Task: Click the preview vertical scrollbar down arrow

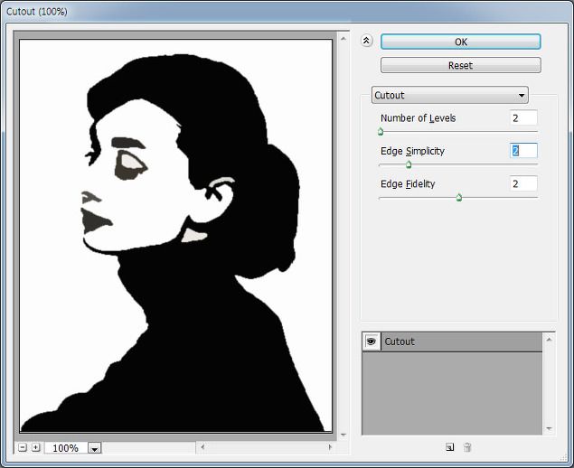Action: click(343, 435)
